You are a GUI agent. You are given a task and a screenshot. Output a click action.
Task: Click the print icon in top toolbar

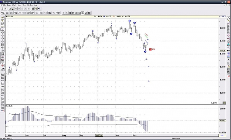[33, 9]
